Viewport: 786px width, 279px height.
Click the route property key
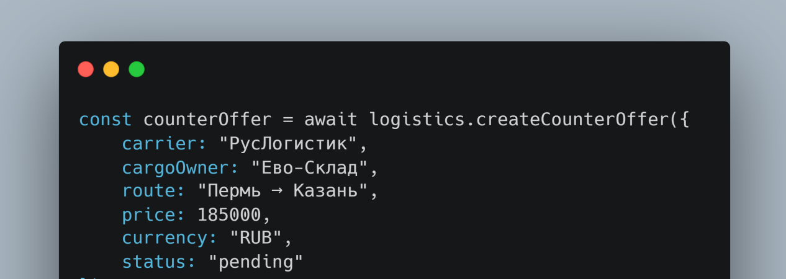tap(153, 191)
